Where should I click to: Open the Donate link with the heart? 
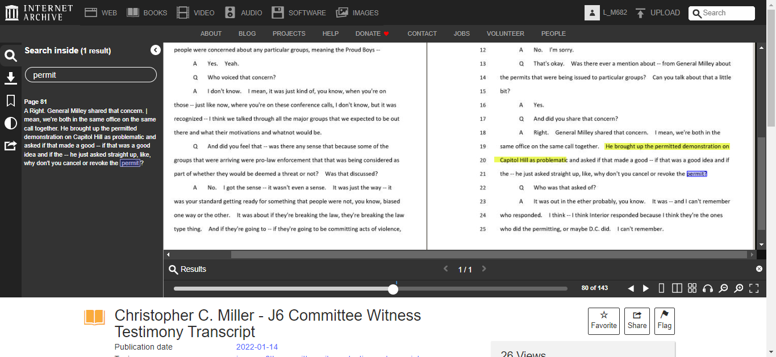pyautogui.click(x=372, y=33)
